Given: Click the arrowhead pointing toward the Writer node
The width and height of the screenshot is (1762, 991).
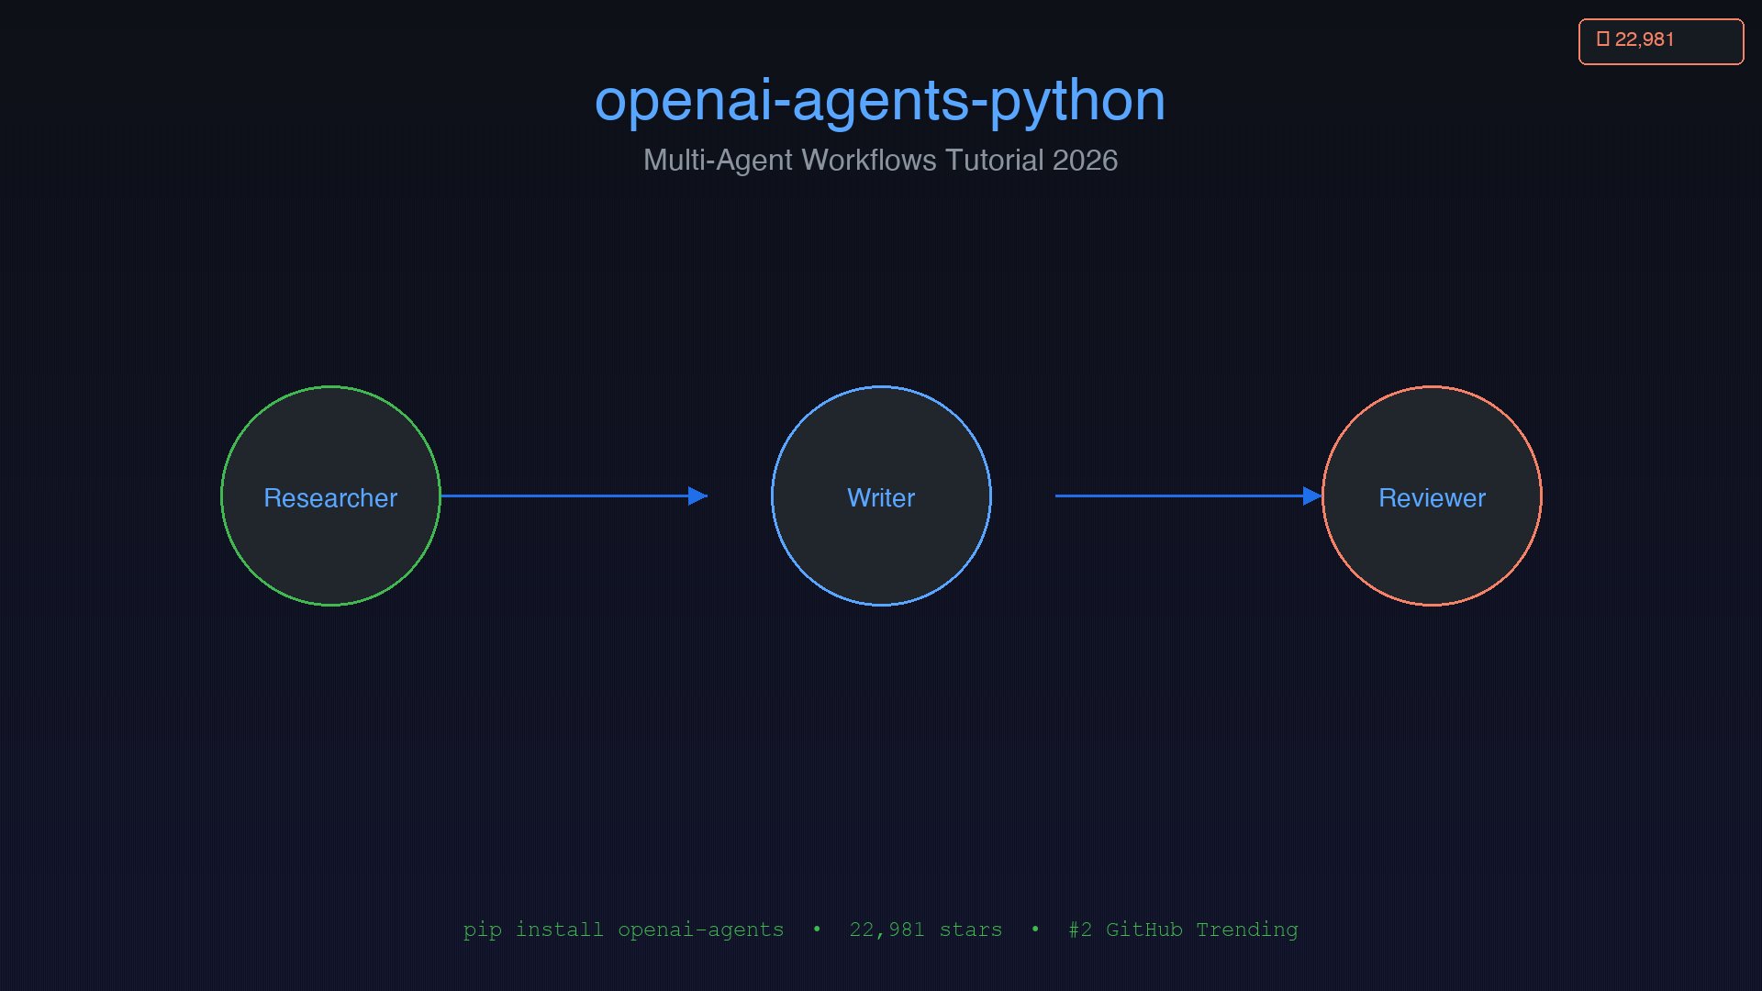Looking at the screenshot, I should click(697, 496).
